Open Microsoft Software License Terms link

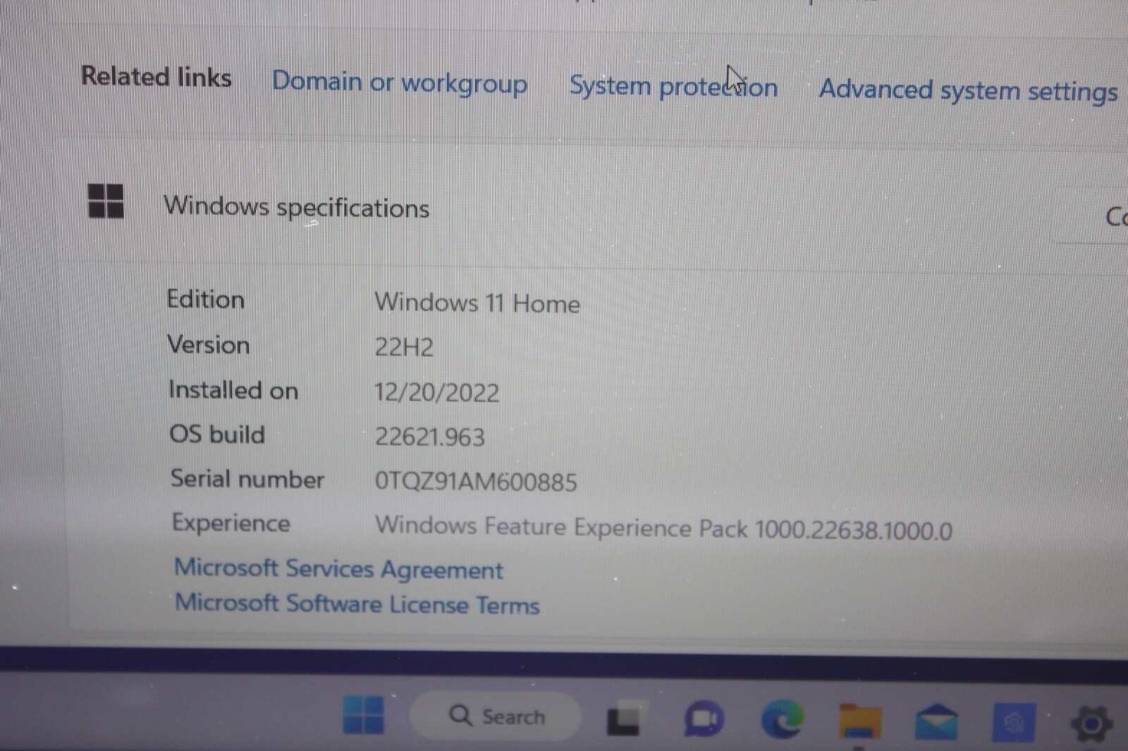pyautogui.click(x=357, y=604)
